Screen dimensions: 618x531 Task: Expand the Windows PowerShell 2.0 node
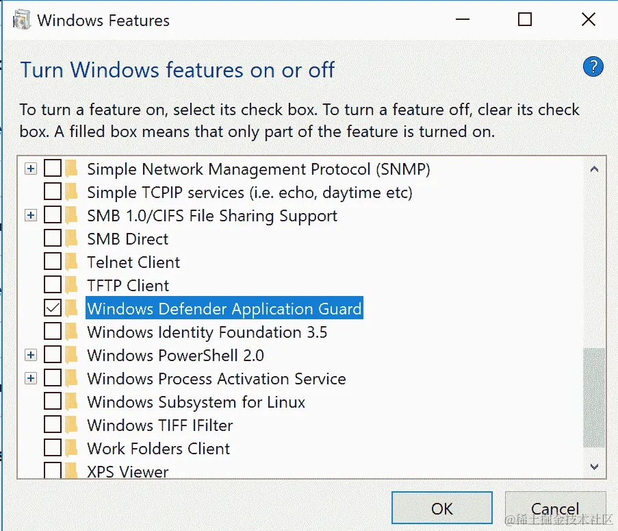pyautogui.click(x=30, y=355)
